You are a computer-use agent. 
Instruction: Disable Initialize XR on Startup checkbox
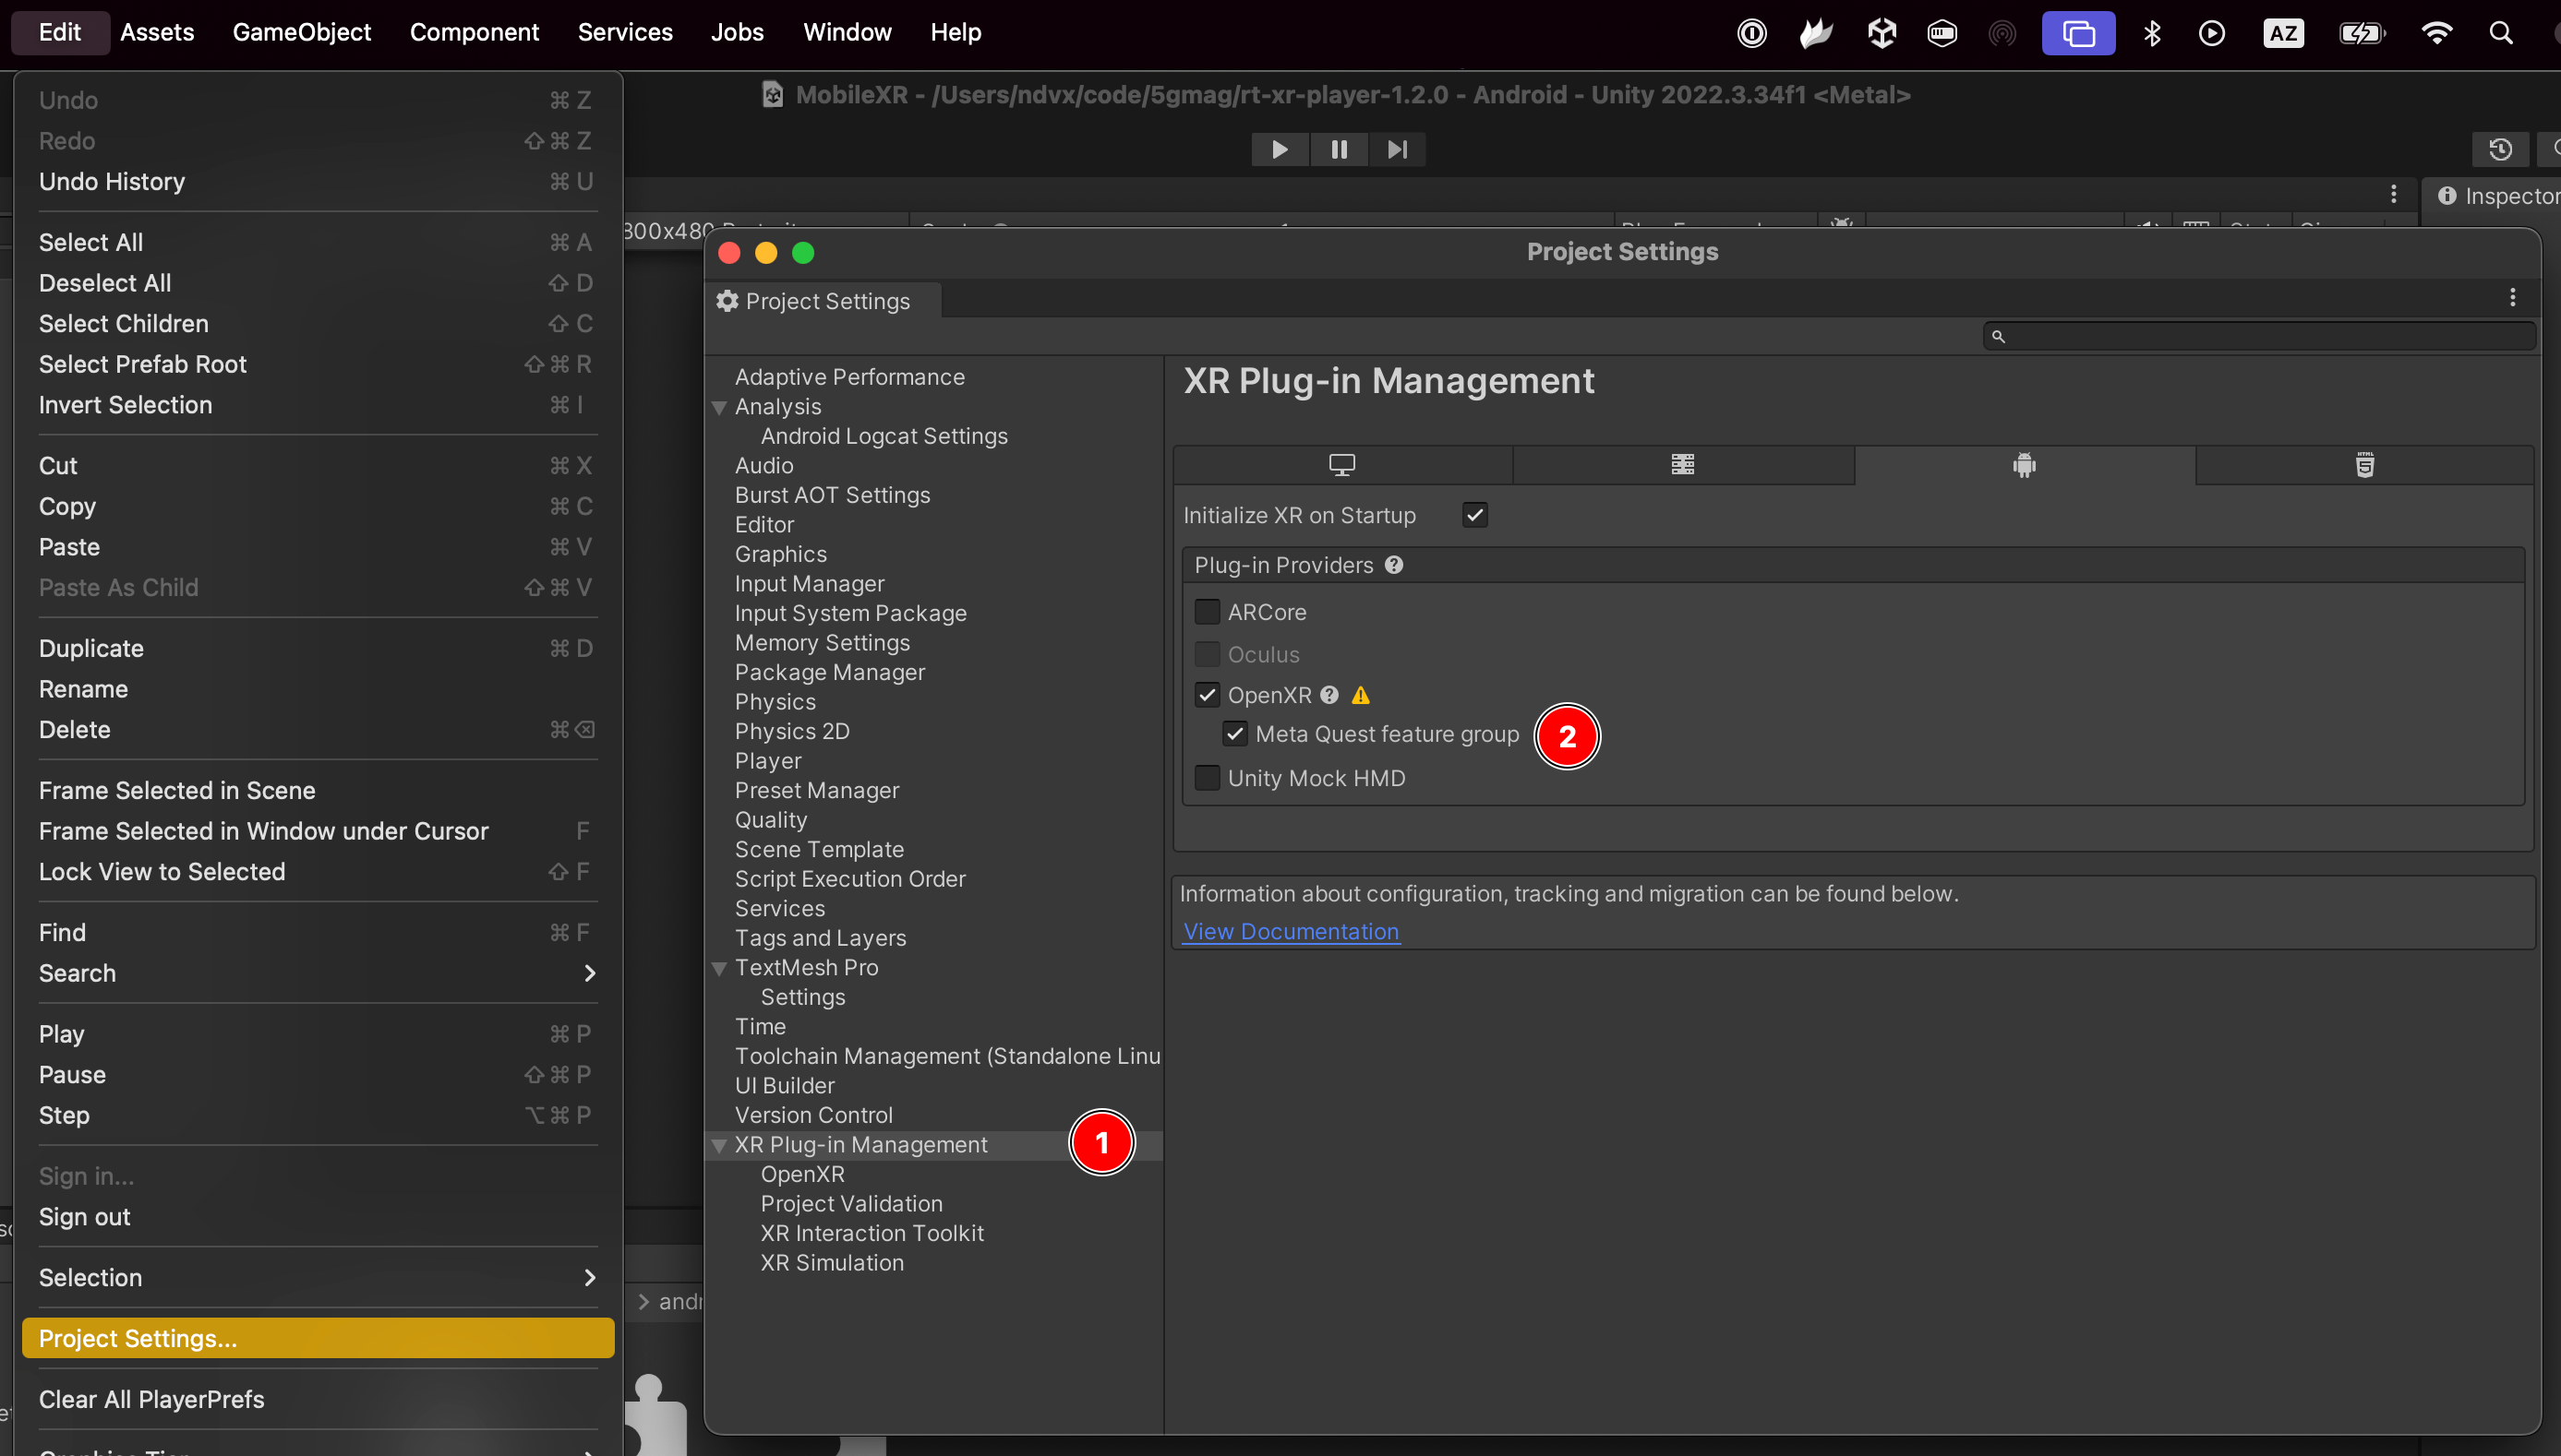pyautogui.click(x=1474, y=515)
